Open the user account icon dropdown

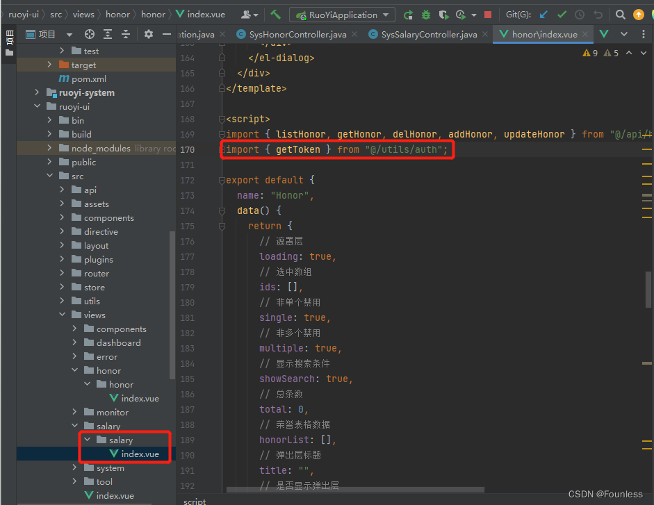250,15
